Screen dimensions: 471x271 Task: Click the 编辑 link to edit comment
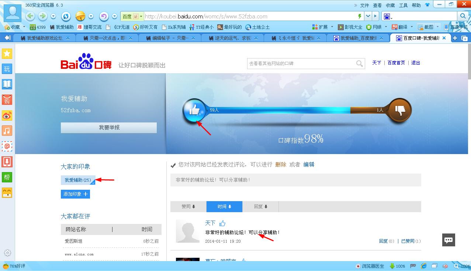(309, 165)
